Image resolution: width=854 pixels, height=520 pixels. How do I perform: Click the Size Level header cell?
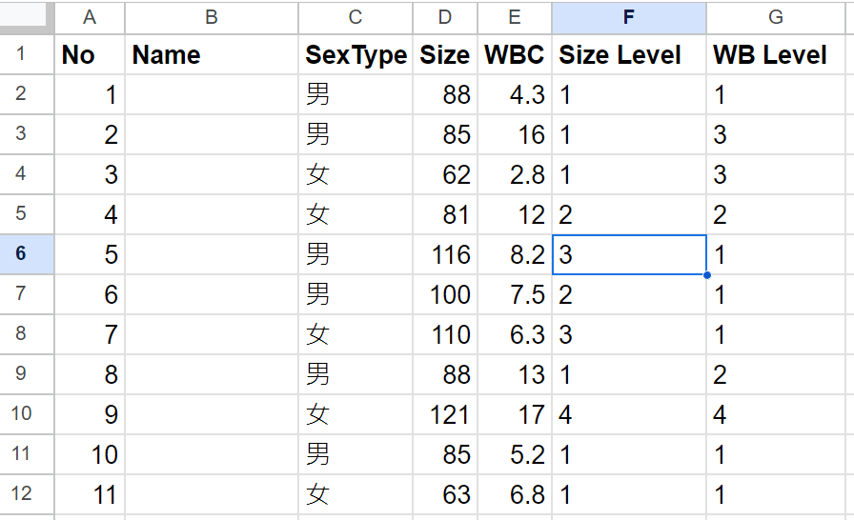(x=628, y=55)
